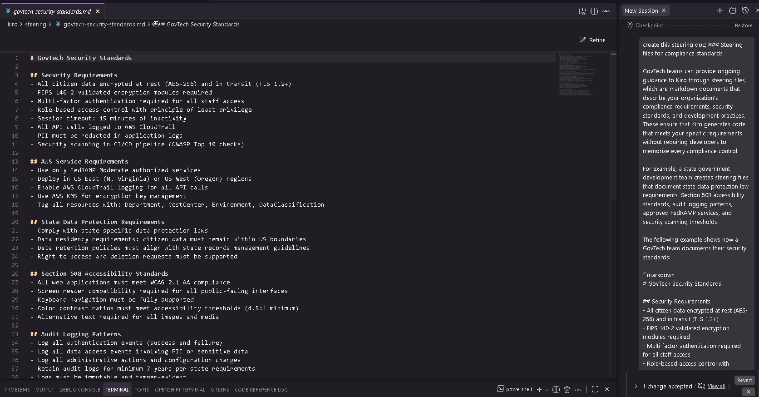Switch to the PROBLEMS panel tab
Image resolution: width=759 pixels, height=397 pixels.
tap(17, 390)
